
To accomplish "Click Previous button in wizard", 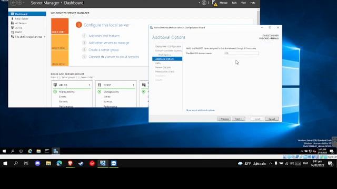I will click(224, 119).
